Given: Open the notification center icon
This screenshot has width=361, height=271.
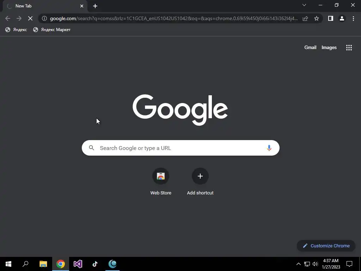Looking at the screenshot, I should pyautogui.click(x=349, y=264).
